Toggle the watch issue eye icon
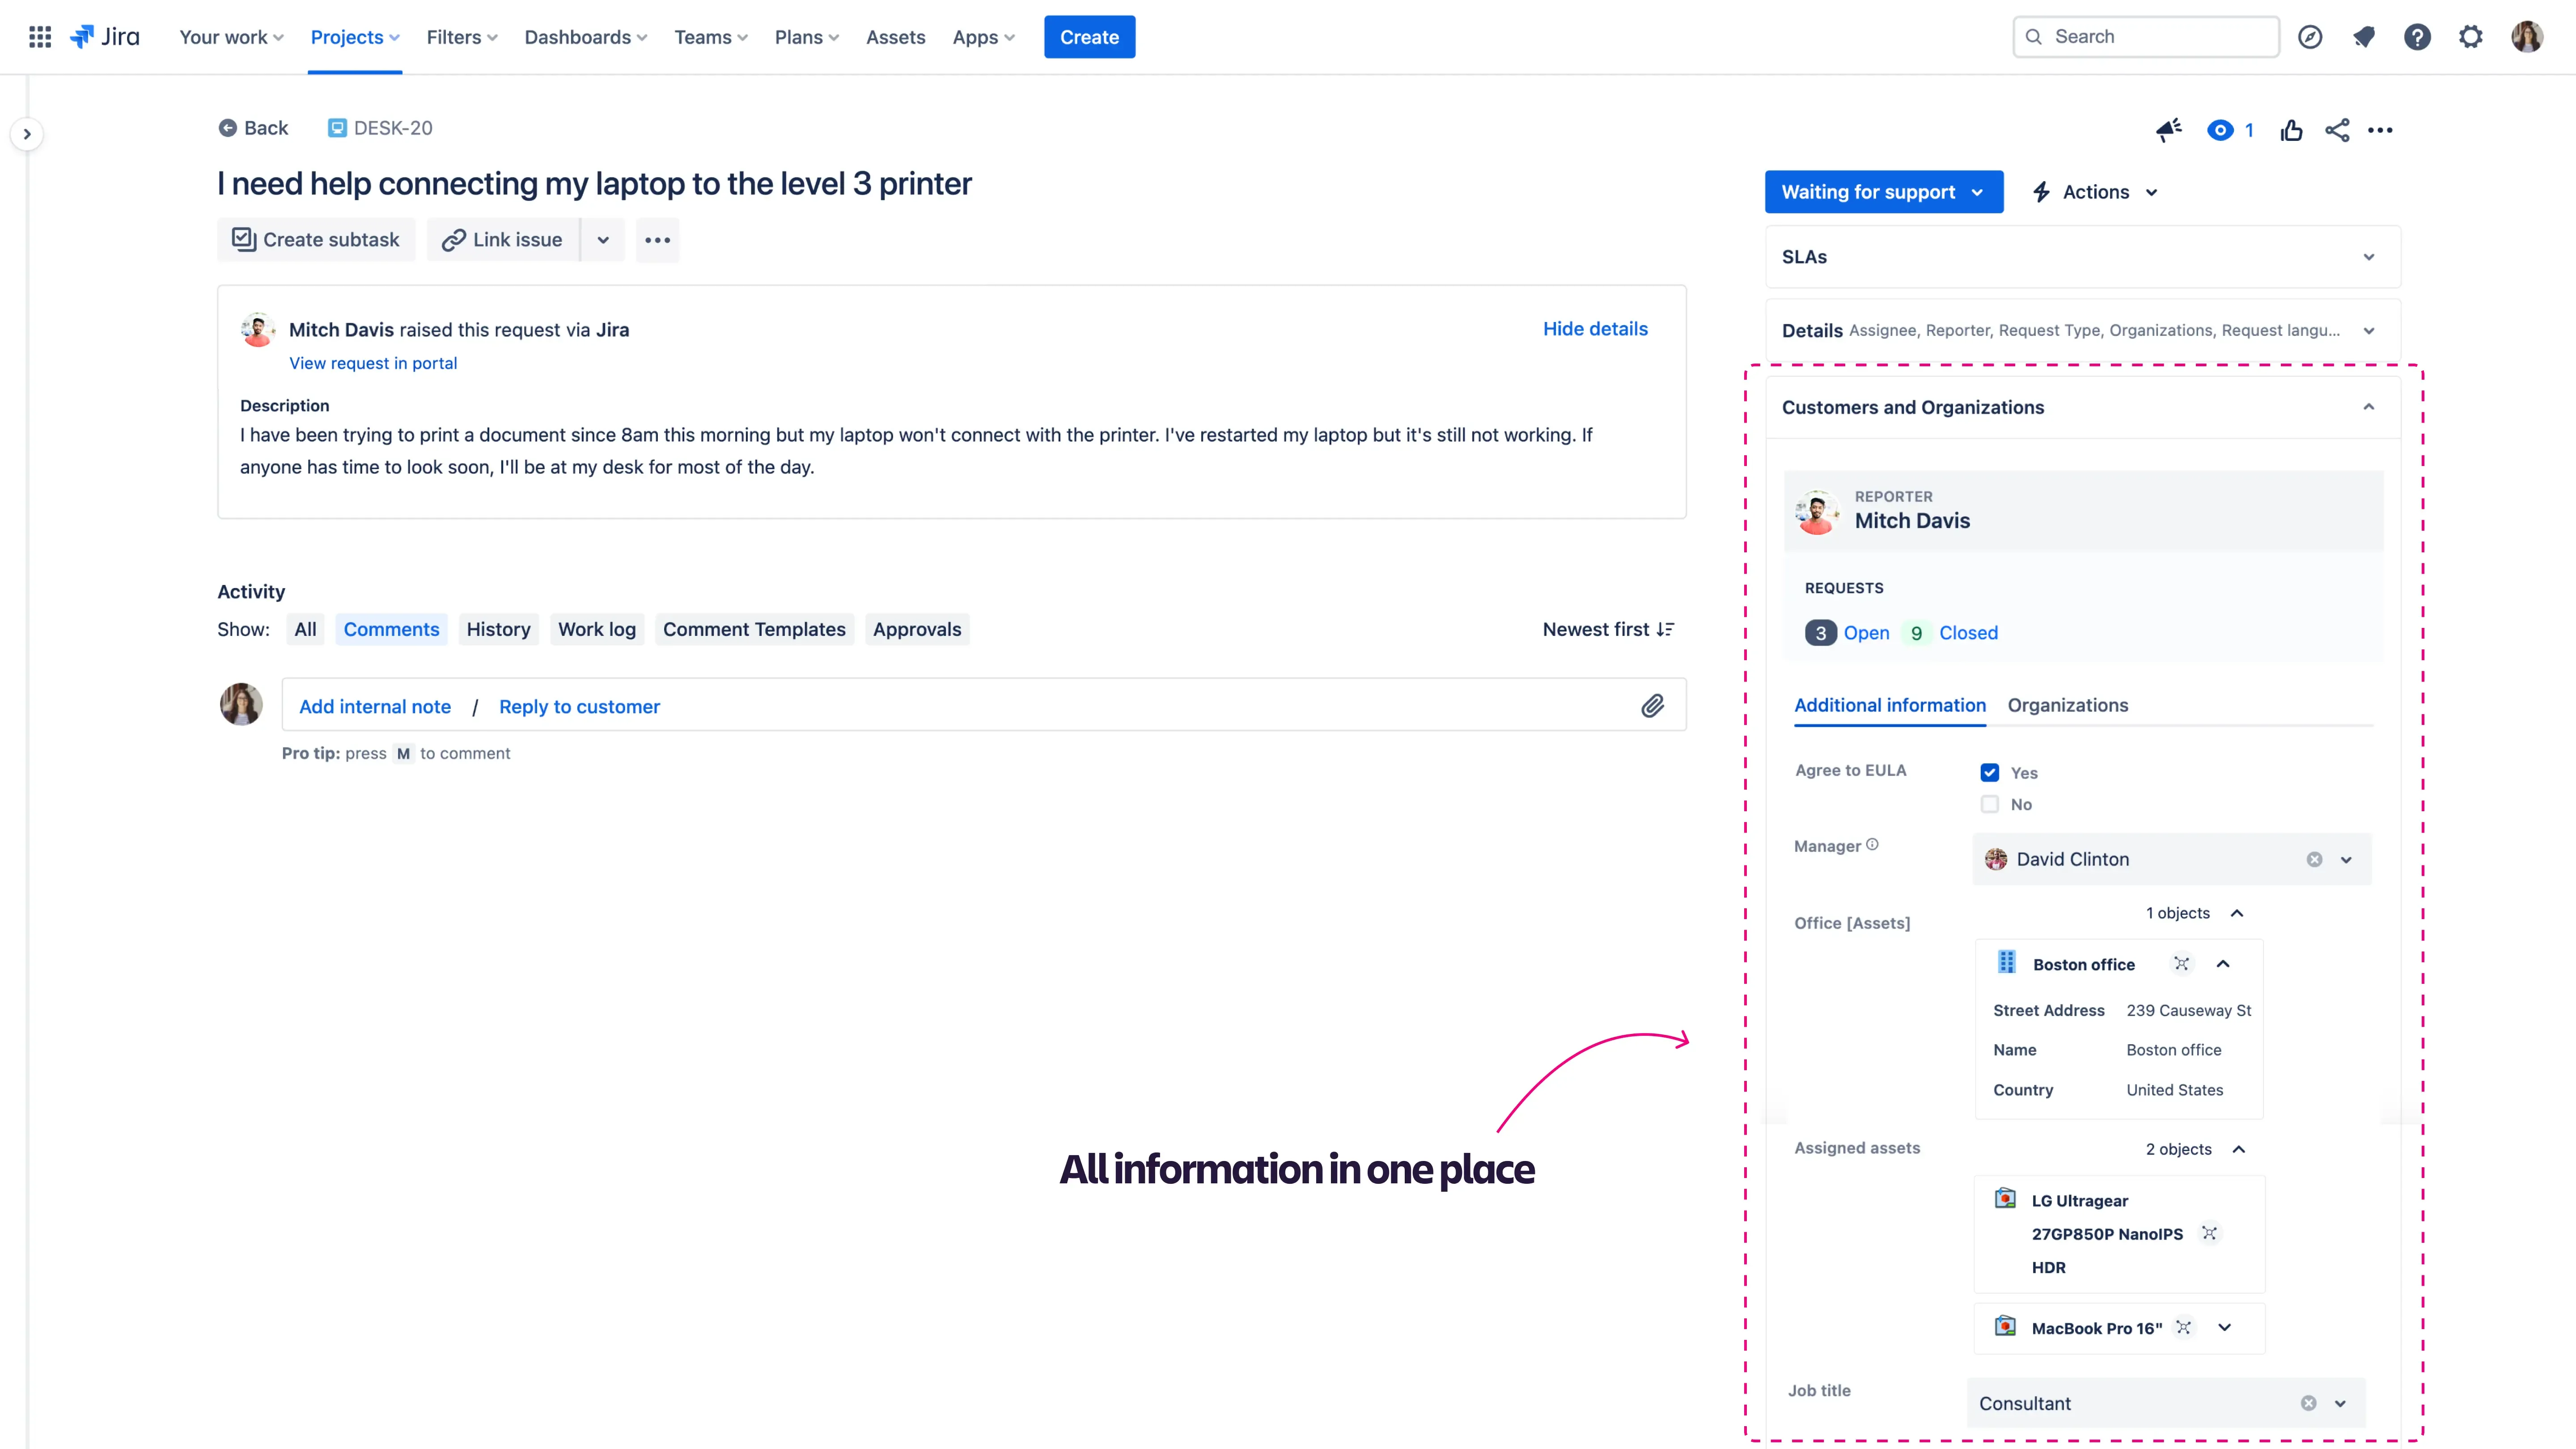Image resolution: width=2576 pixels, height=1449 pixels. (x=2220, y=130)
